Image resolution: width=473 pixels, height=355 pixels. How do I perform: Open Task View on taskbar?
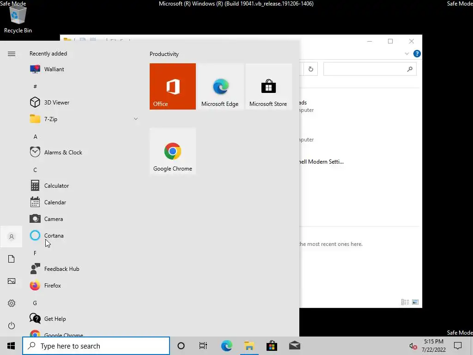coord(203,346)
